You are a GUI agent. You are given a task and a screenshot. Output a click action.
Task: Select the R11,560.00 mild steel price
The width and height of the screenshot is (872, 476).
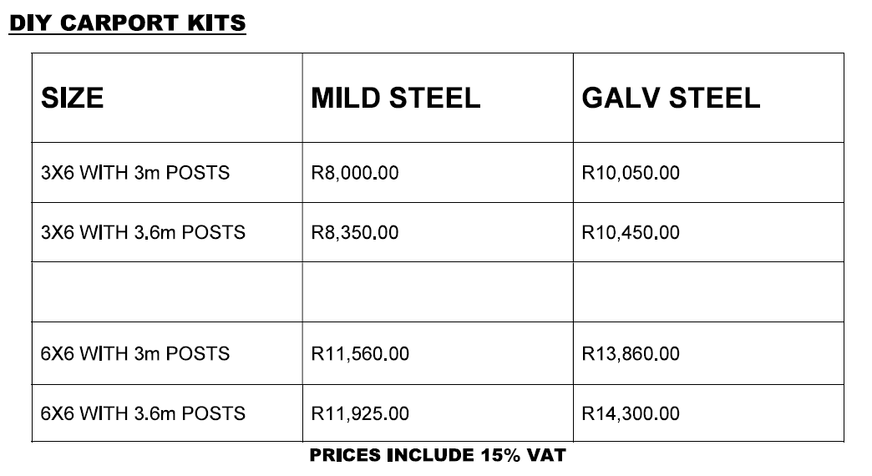[x=360, y=354]
